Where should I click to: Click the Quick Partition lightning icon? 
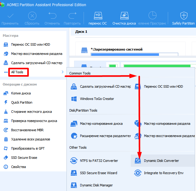(6, 102)
